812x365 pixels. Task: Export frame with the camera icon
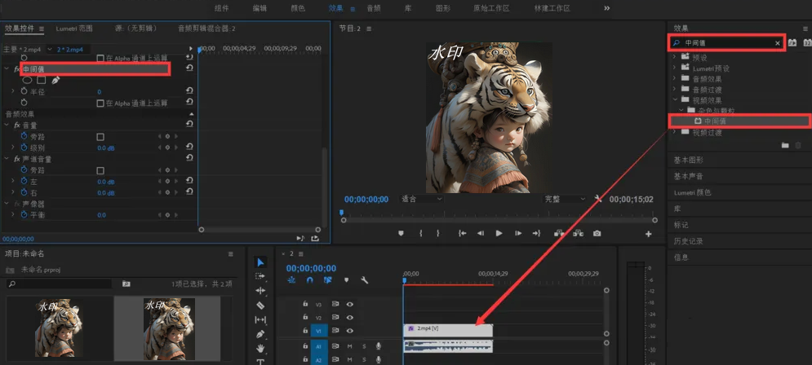click(597, 234)
